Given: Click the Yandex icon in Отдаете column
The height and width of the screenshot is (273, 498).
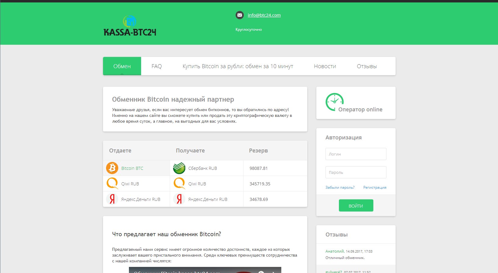Looking at the screenshot, I should click(112, 199).
